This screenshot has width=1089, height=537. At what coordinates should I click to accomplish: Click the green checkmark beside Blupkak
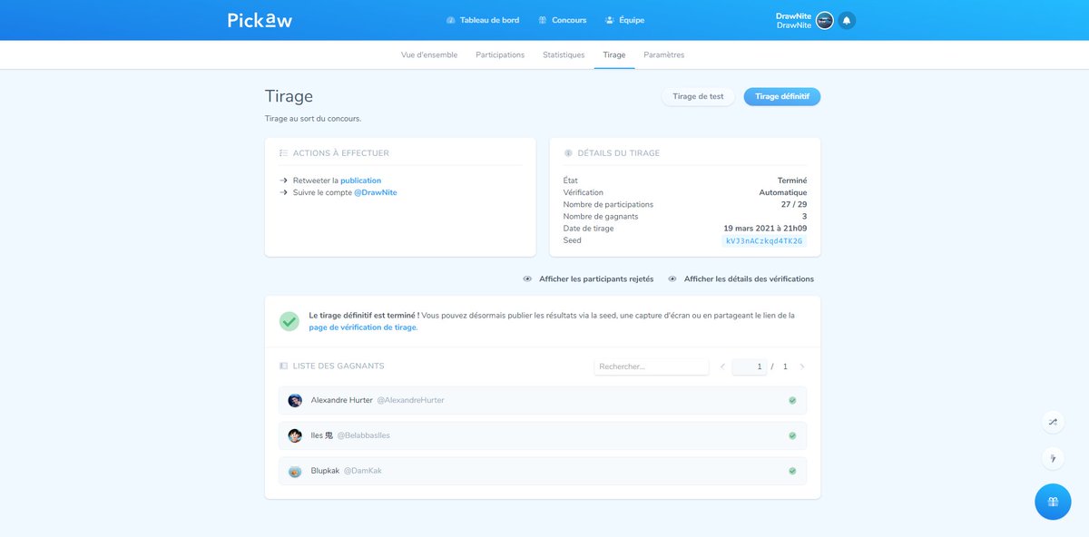792,470
